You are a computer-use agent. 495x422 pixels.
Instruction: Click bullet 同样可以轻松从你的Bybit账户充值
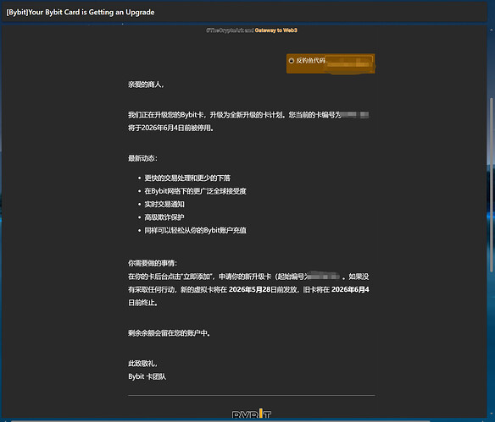pos(195,230)
